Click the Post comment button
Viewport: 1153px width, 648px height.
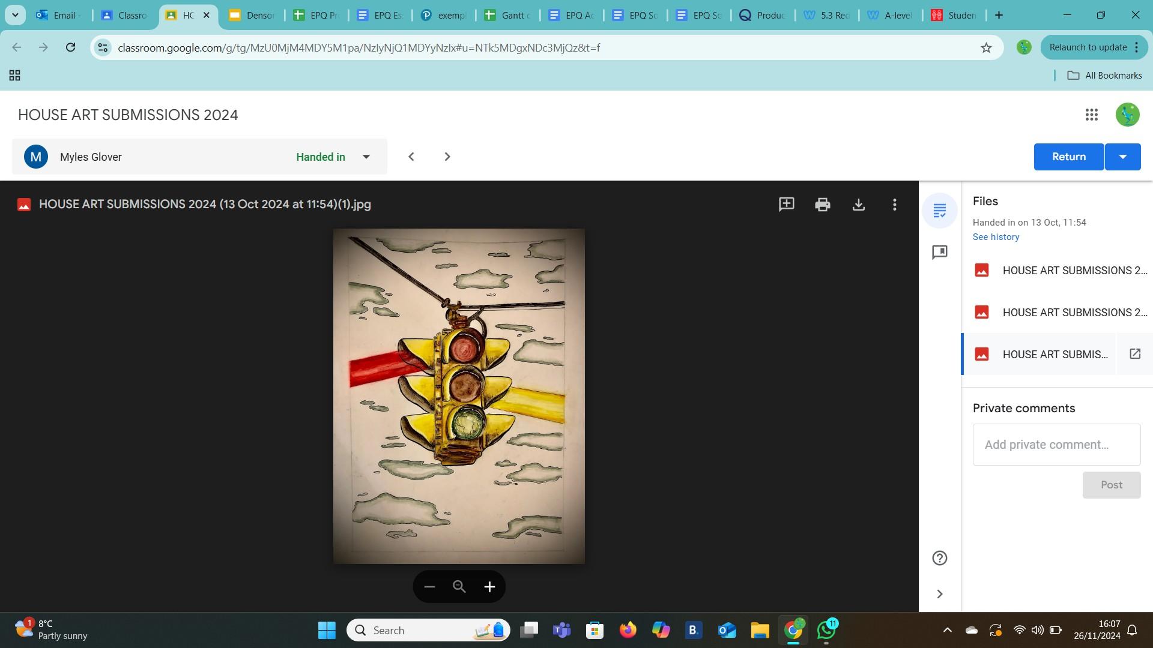(1112, 485)
